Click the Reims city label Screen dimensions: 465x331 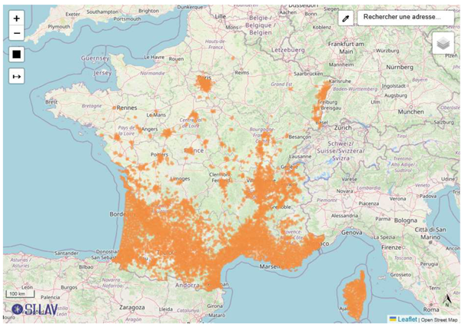pyautogui.click(x=241, y=73)
